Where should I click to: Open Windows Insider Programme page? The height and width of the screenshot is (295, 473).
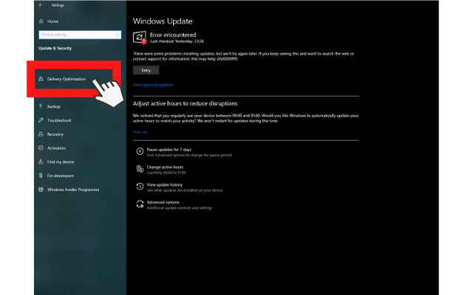click(x=73, y=190)
